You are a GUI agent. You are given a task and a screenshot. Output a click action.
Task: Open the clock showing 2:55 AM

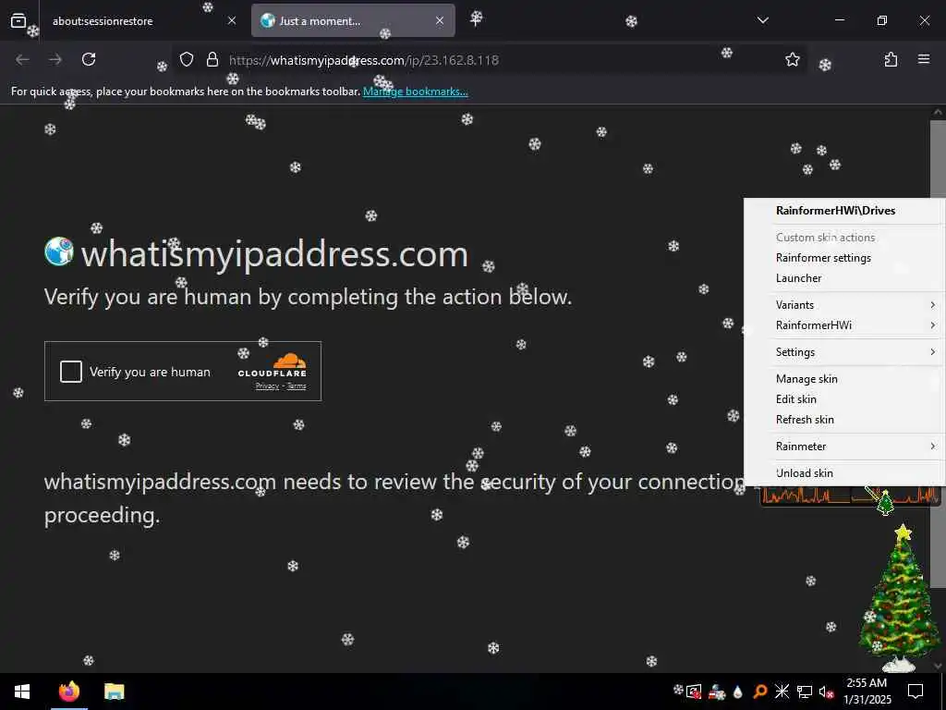pos(867,692)
